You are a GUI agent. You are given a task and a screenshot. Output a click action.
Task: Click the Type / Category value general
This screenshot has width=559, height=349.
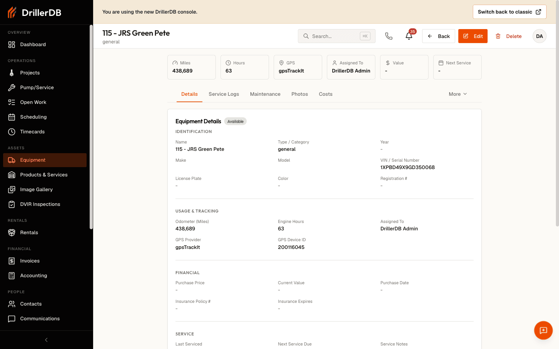(x=287, y=149)
